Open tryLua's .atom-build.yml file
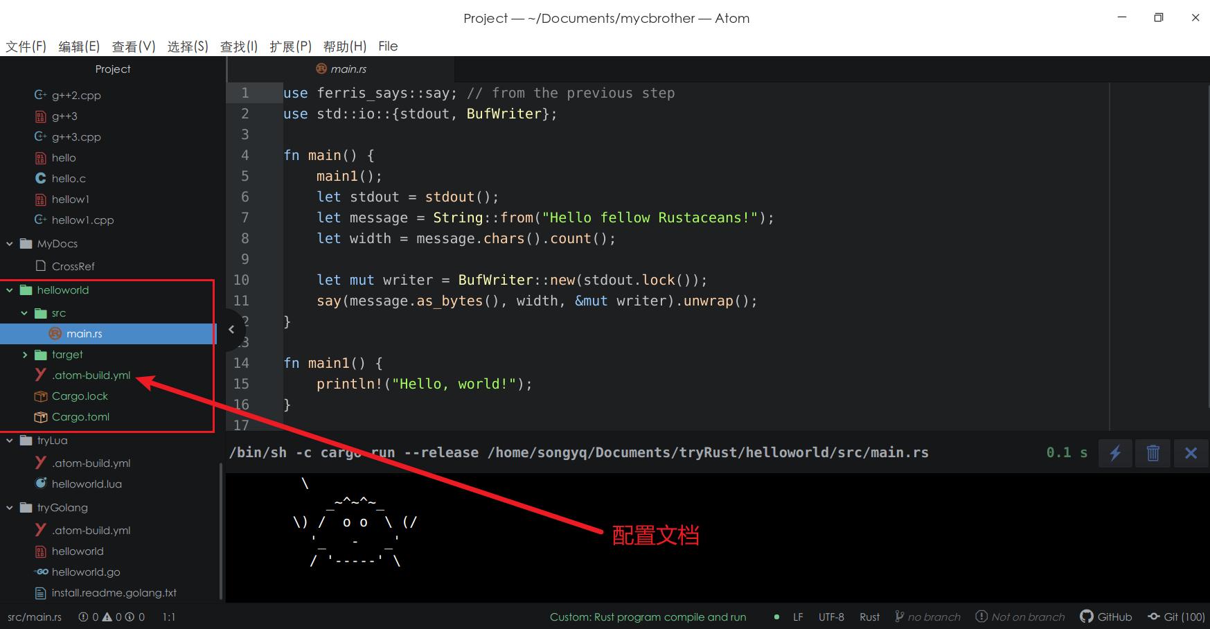The height and width of the screenshot is (629, 1210). 91,463
